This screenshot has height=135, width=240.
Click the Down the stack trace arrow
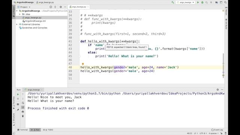(x=23, y=99)
